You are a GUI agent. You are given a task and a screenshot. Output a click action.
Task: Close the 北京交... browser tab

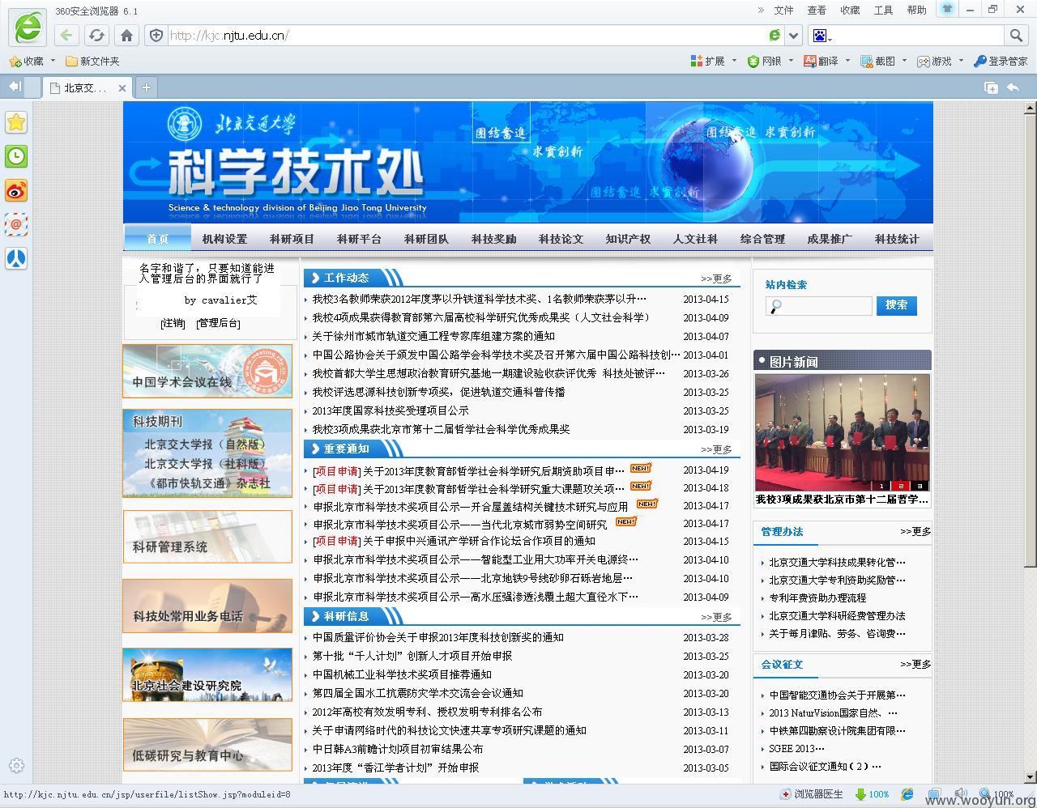click(122, 87)
